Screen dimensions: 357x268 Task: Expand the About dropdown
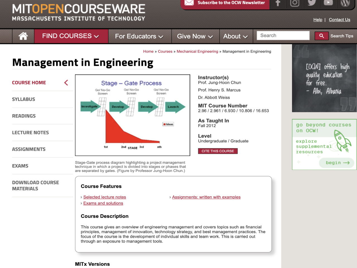235,36
